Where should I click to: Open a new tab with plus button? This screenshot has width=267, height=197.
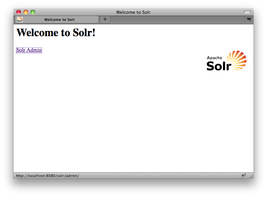pyautogui.click(x=105, y=19)
